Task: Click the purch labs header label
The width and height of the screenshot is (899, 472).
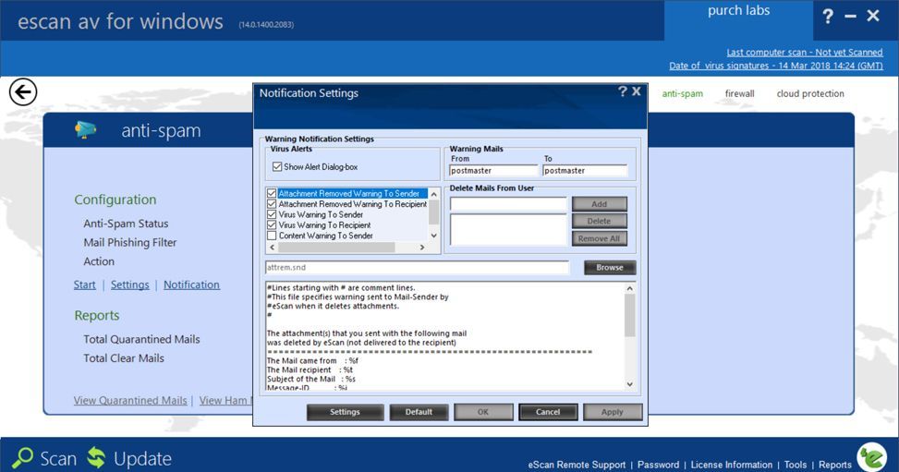Action: point(738,10)
